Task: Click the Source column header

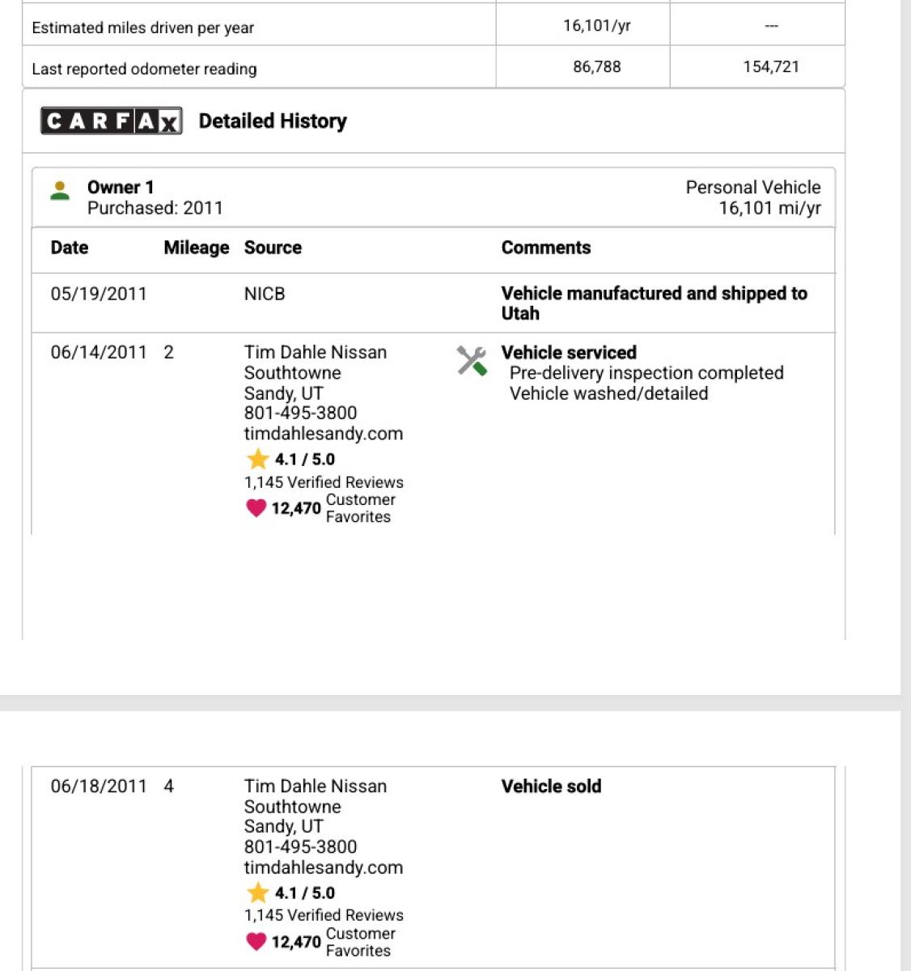Action: click(x=273, y=248)
